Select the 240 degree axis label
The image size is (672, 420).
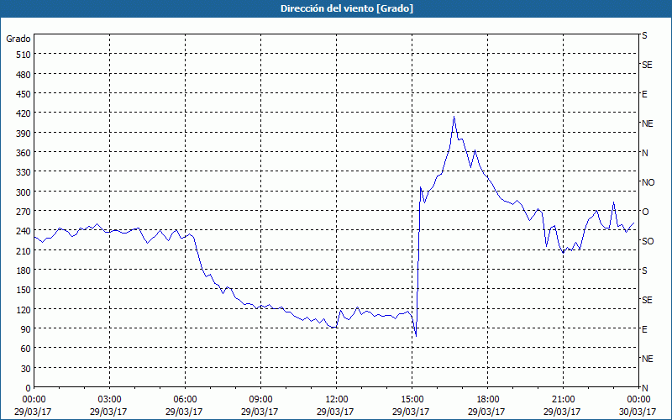pyautogui.click(x=24, y=231)
